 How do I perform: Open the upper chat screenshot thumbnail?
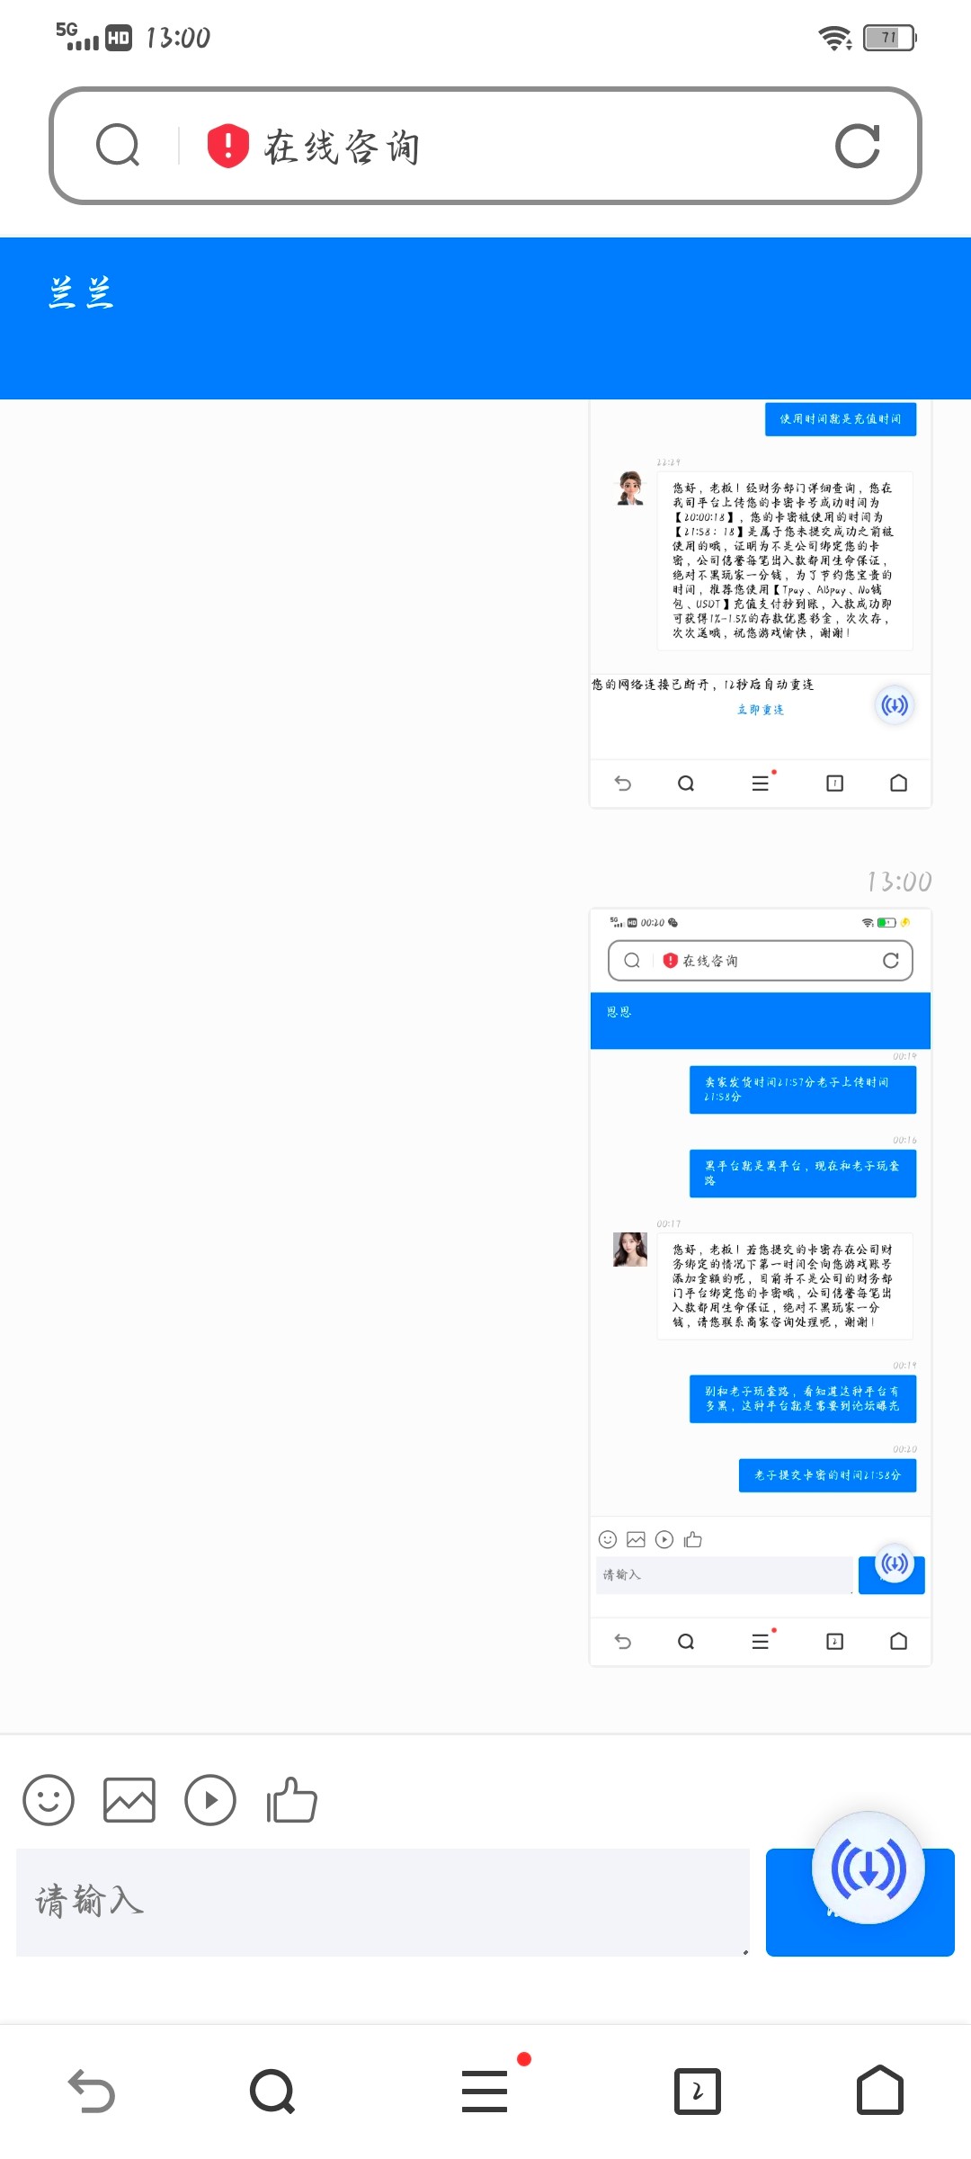(x=761, y=605)
